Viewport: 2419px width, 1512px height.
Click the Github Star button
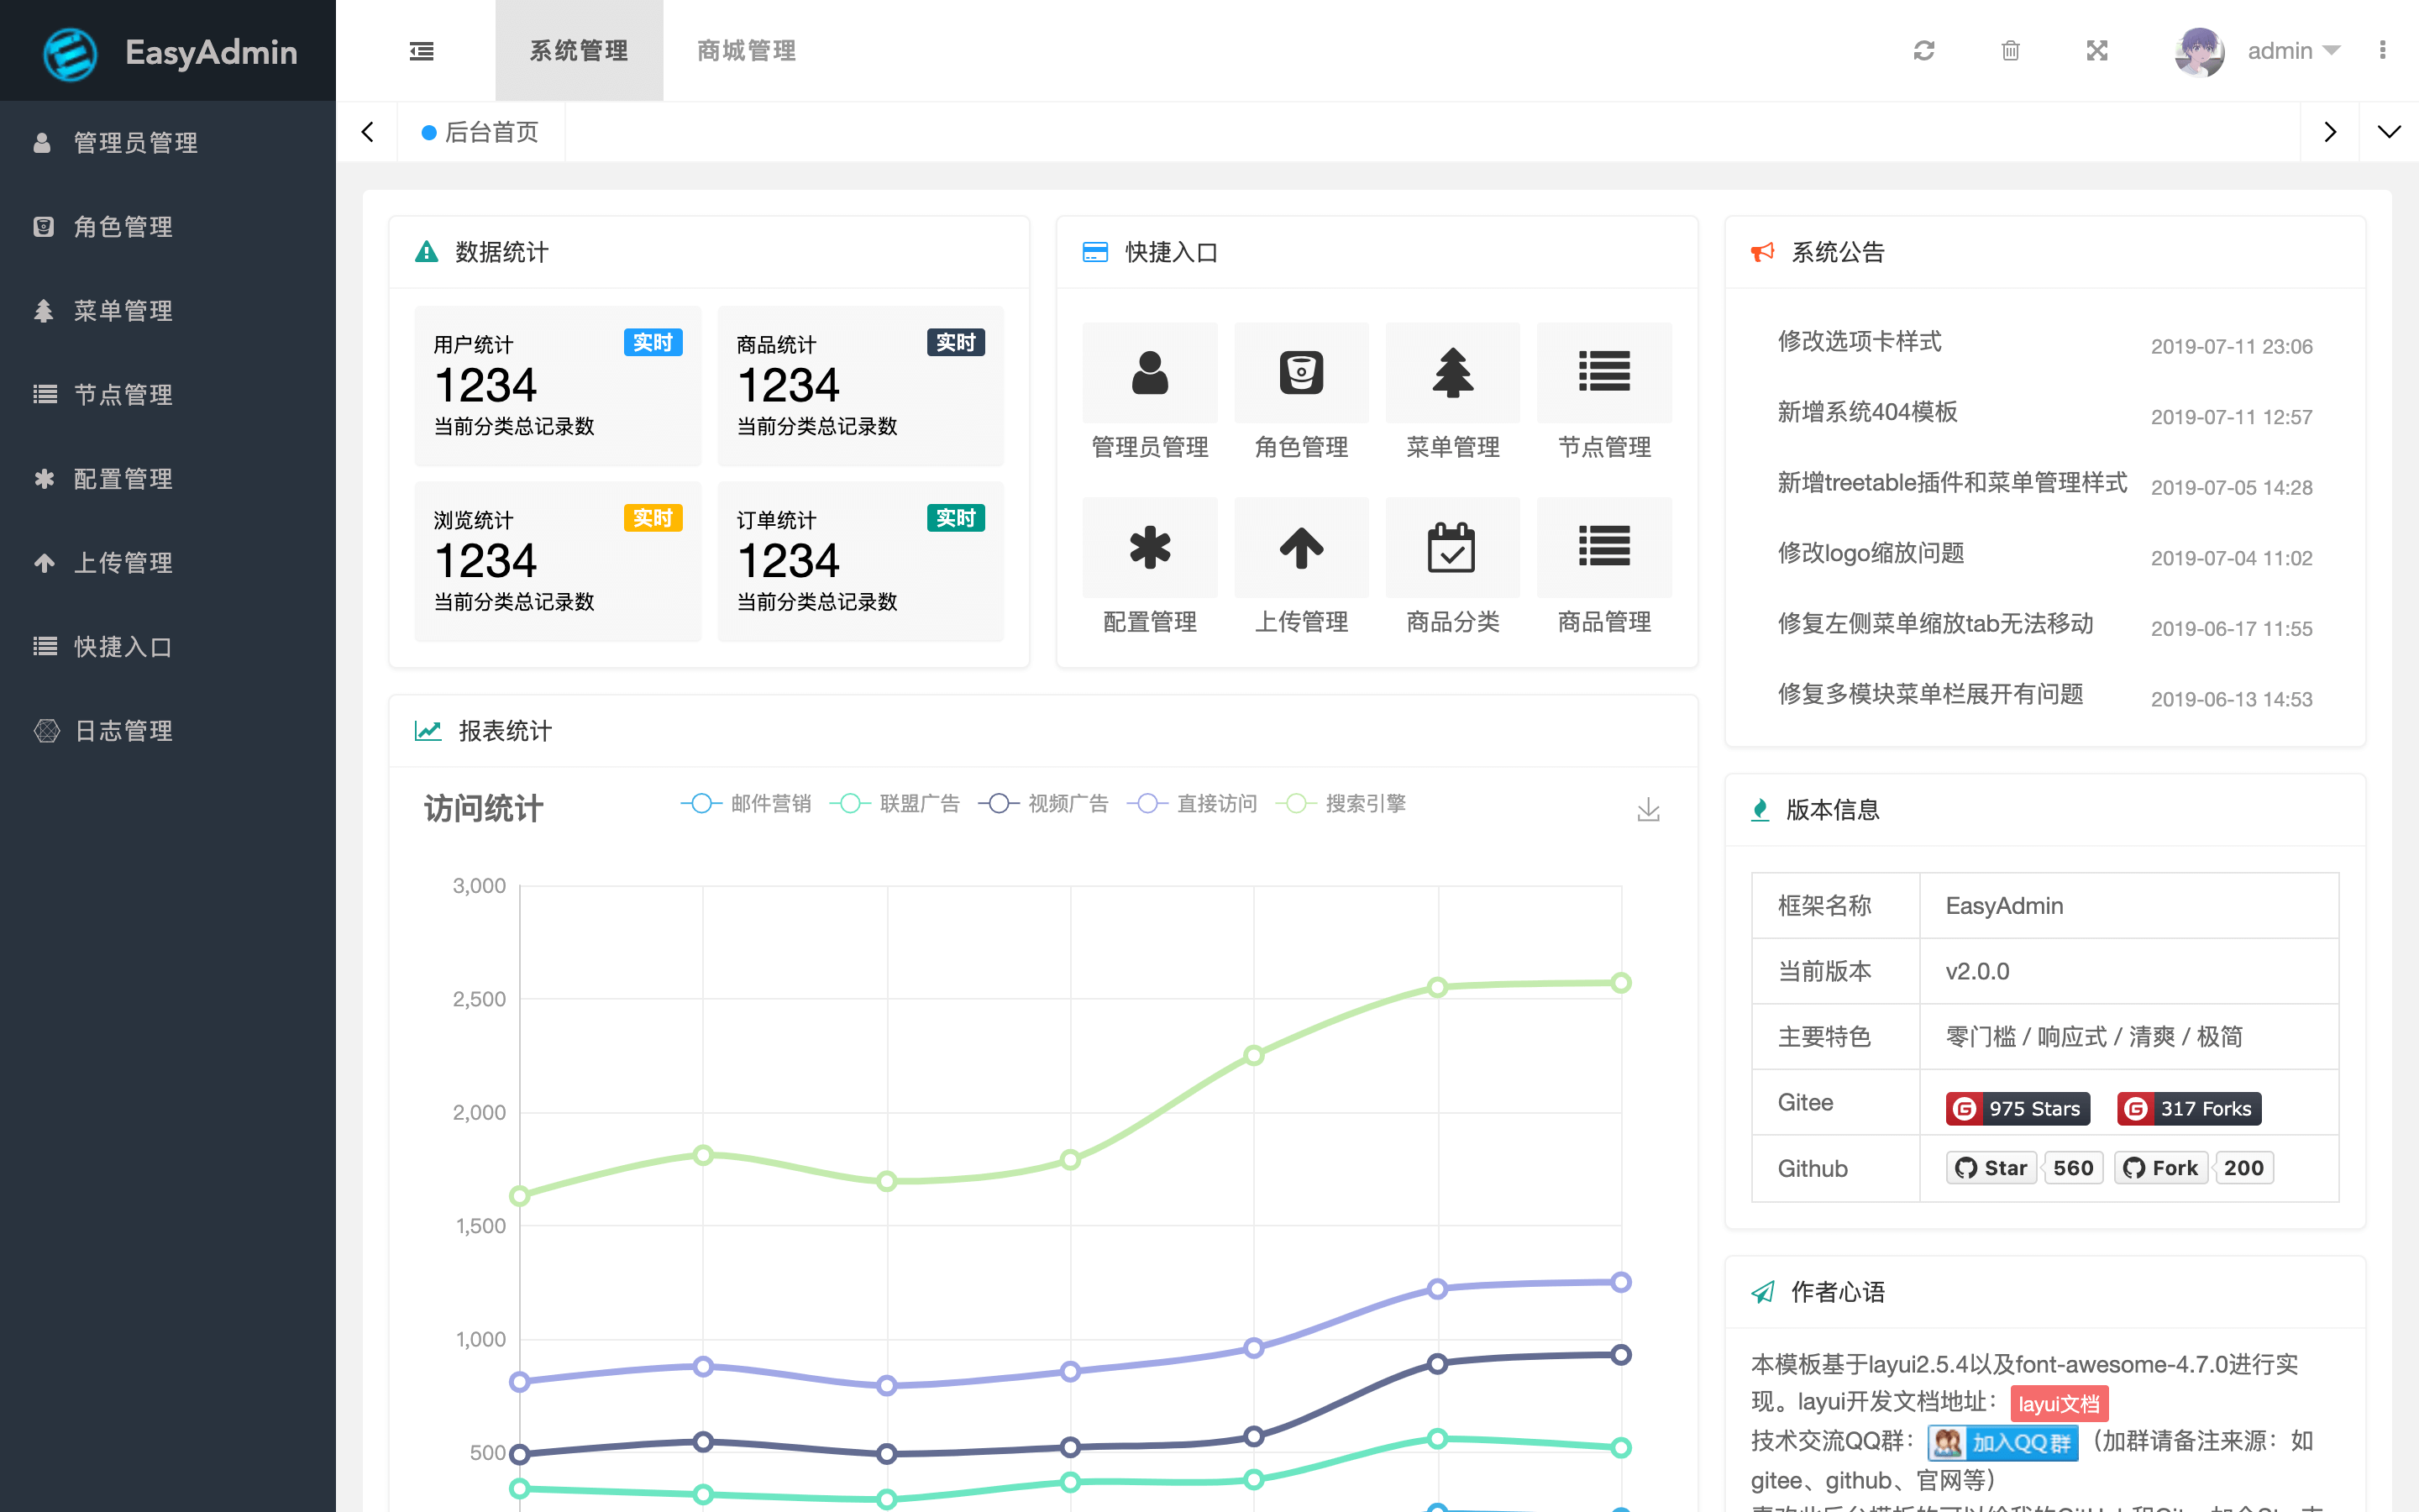click(1991, 1167)
